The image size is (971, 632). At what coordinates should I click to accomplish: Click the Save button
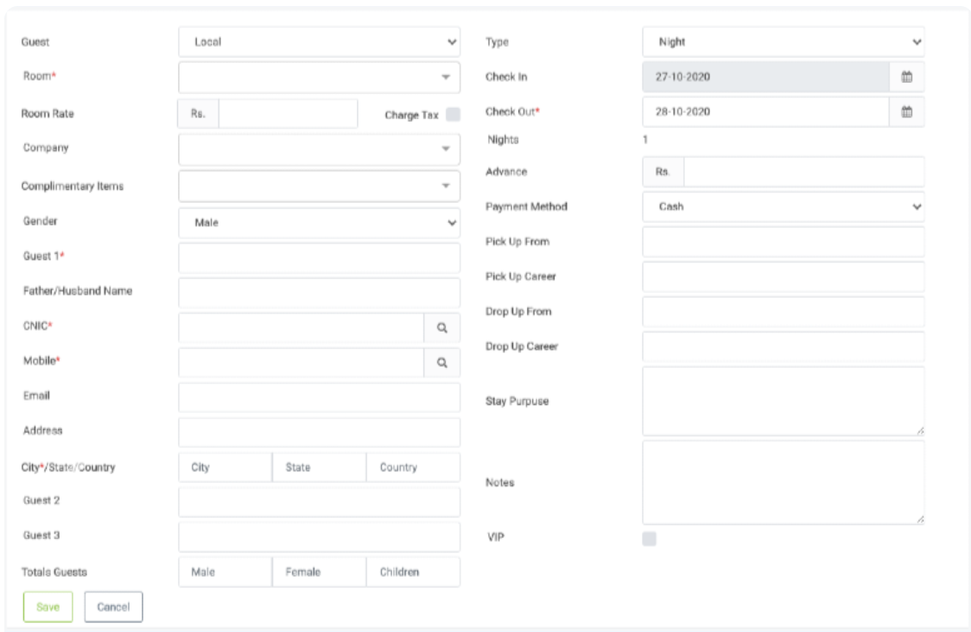tap(48, 607)
